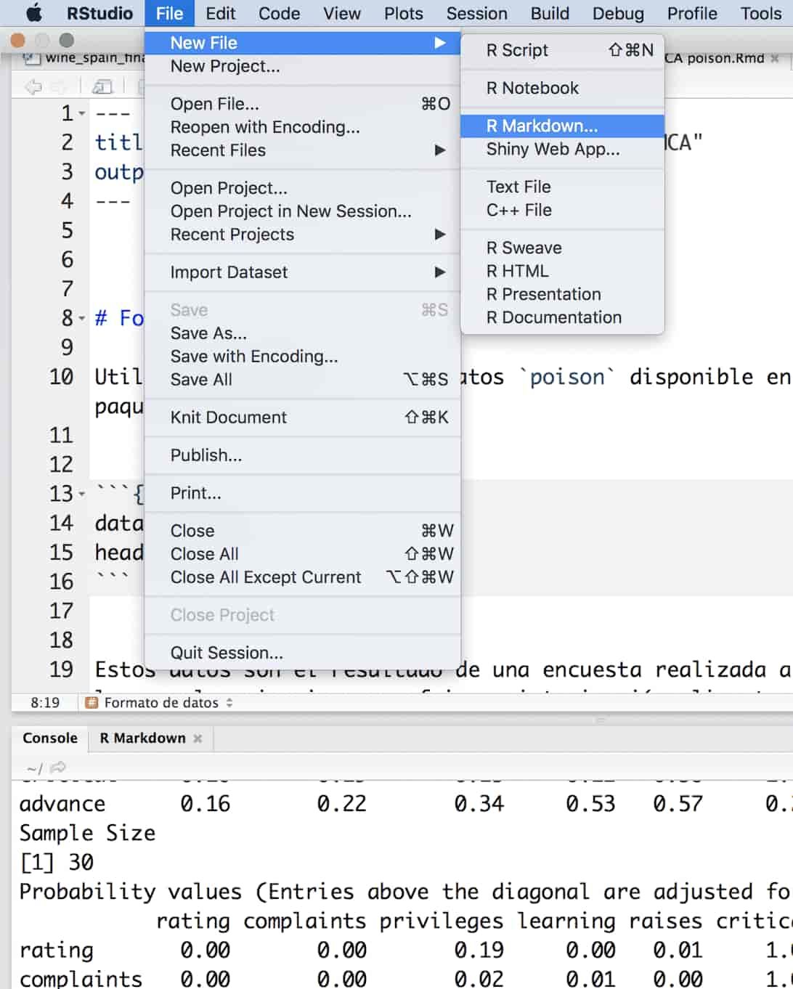This screenshot has height=989, width=793.
Task: Open the Edit menu
Action: (221, 13)
